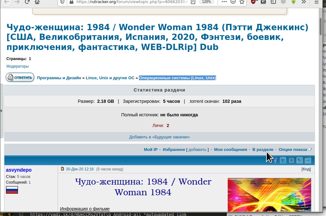Viewport: 326px width, 216px height.
Task: Open the 30-Дек-20 12:16 post permalink
Action: pos(80,169)
